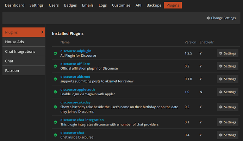View the Logs tab
This screenshot has width=243, height=141.
click(102, 5)
